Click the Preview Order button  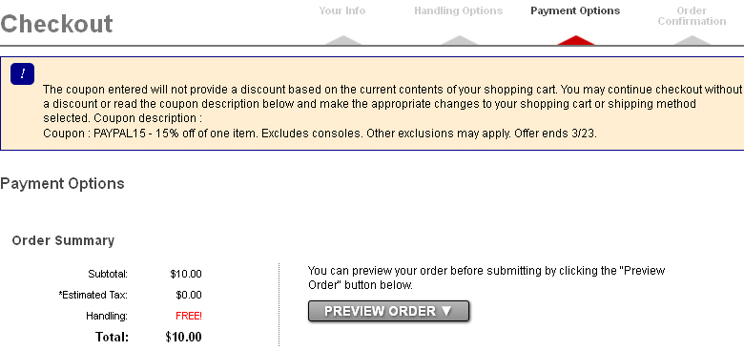(x=388, y=311)
